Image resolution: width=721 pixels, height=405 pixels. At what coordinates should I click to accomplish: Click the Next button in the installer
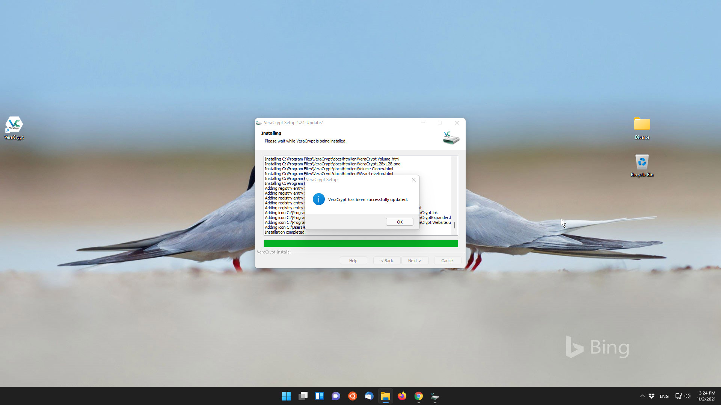point(415,261)
